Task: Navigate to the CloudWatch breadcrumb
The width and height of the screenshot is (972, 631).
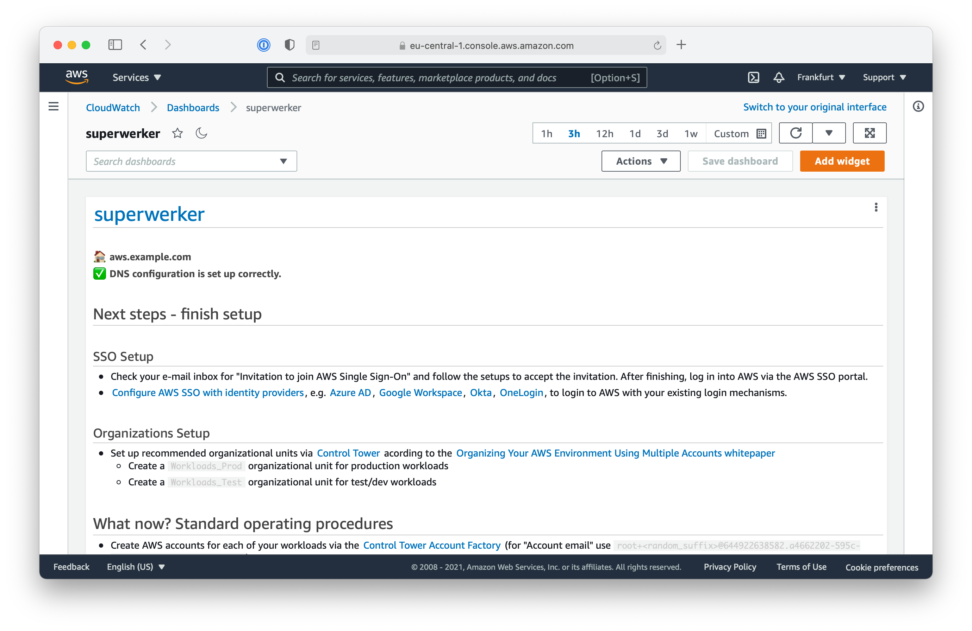Action: (x=113, y=107)
